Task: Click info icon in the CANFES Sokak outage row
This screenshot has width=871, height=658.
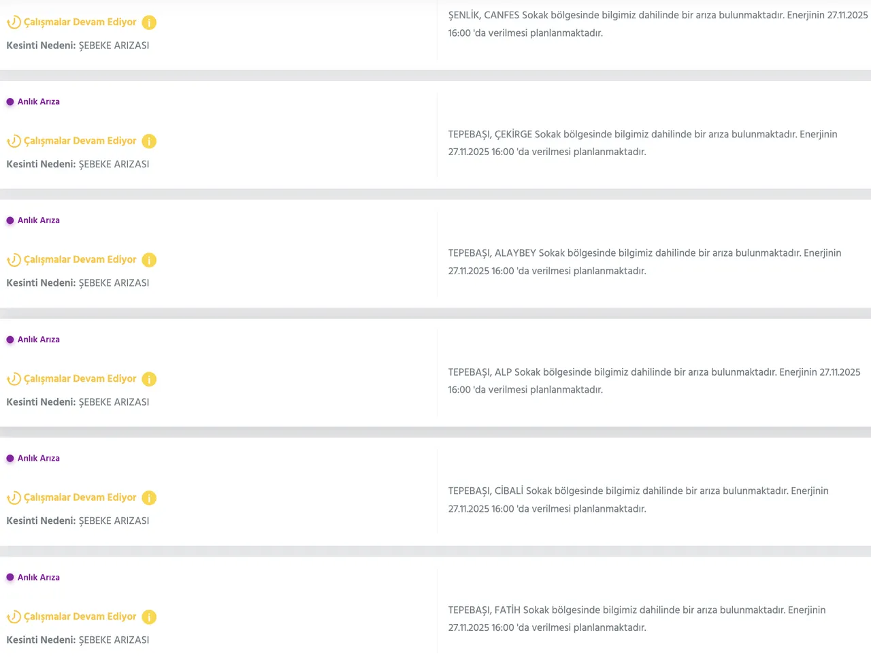Action: click(x=149, y=22)
